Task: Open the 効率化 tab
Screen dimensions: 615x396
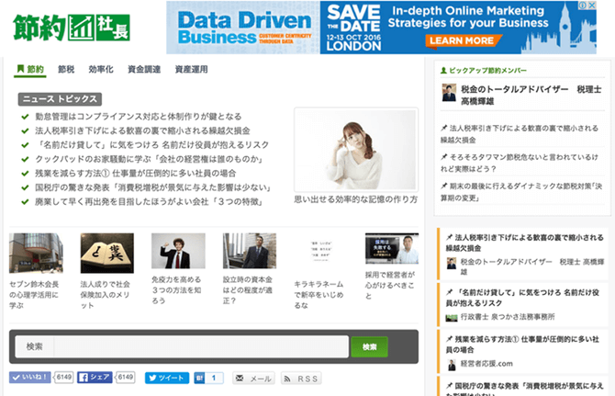Action: 101,69
